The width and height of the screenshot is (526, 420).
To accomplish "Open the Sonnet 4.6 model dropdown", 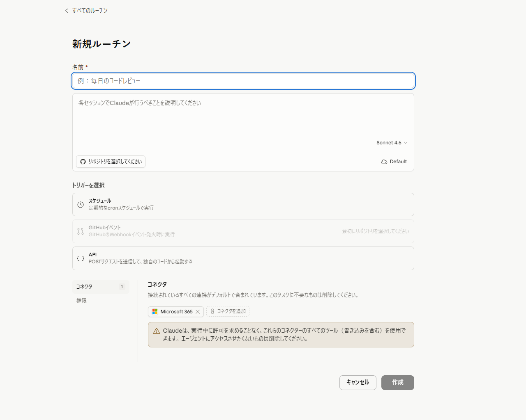I will pos(392,142).
